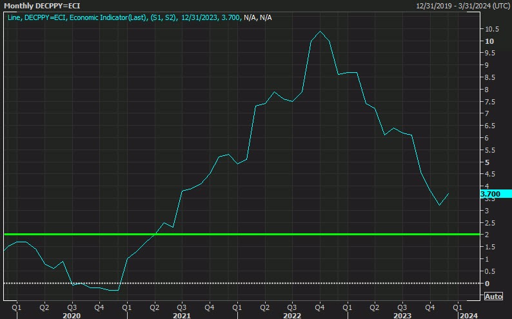Click the 2023 year label on time axis

(x=402, y=315)
